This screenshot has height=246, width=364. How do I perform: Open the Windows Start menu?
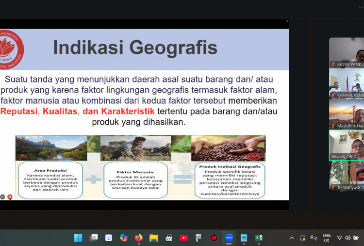pyautogui.click(x=78, y=238)
